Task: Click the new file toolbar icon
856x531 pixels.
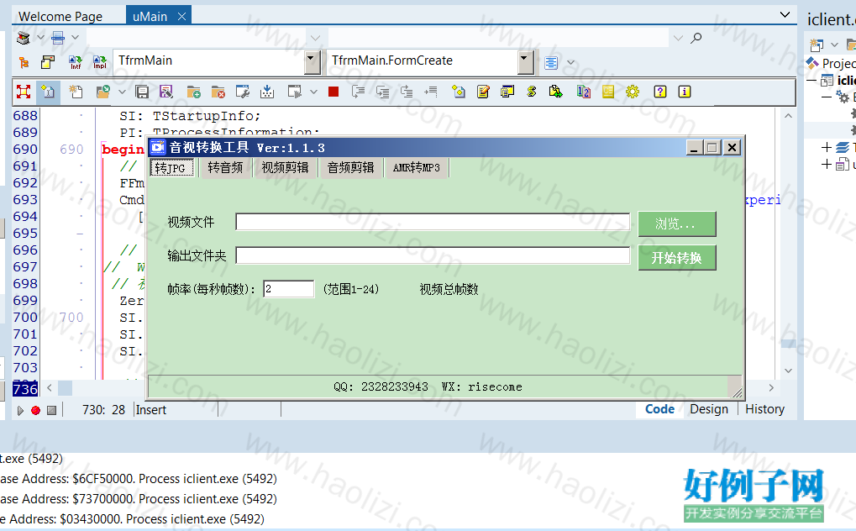Action: 76,92
